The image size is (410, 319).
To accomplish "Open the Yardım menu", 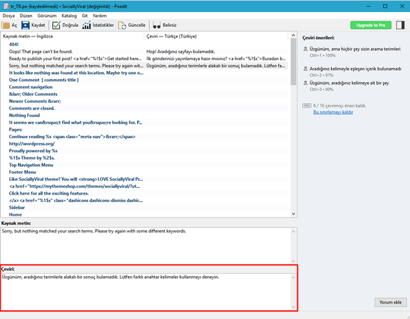I will point(99,15).
